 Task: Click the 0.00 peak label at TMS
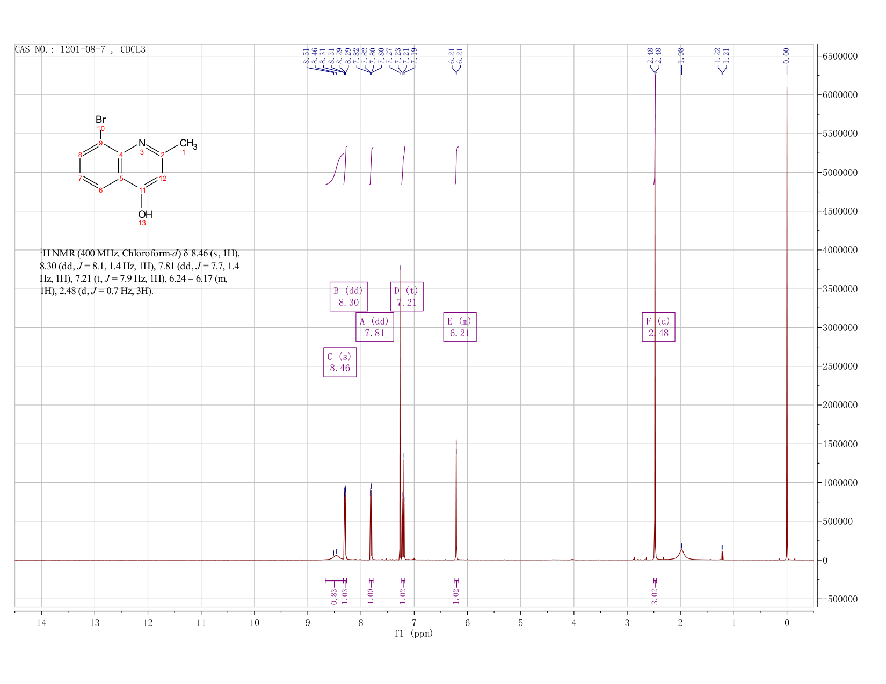point(786,53)
